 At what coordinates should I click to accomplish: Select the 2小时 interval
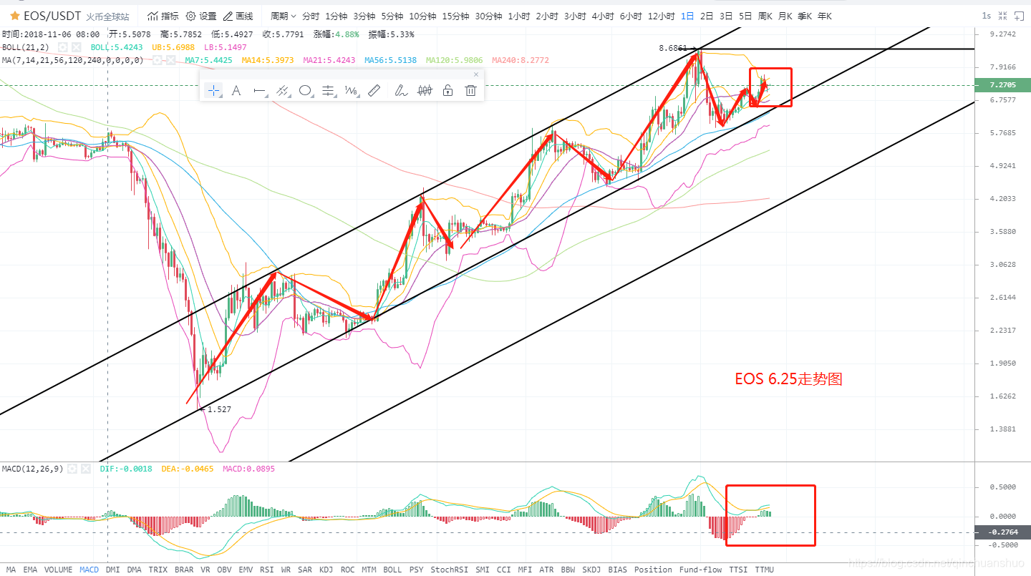(547, 16)
